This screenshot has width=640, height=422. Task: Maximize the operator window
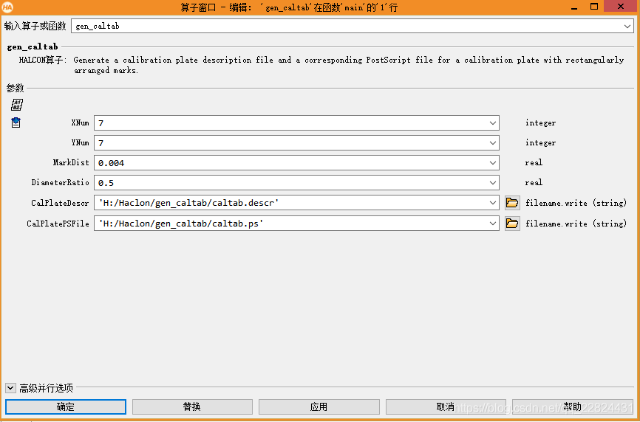coord(594,6)
